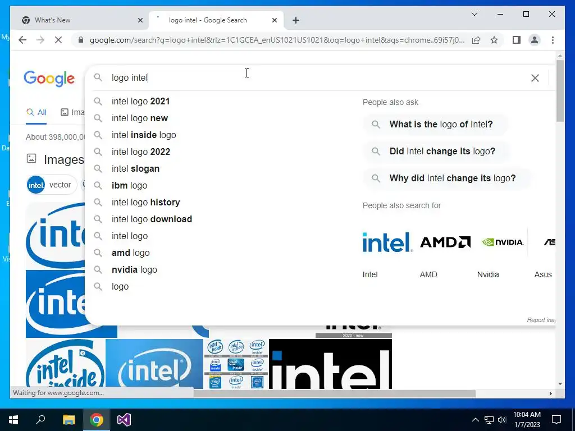Image resolution: width=575 pixels, height=431 pixels.
Task: Click the horizontal scrollbar thumb
Action: [x=335, y=393]
